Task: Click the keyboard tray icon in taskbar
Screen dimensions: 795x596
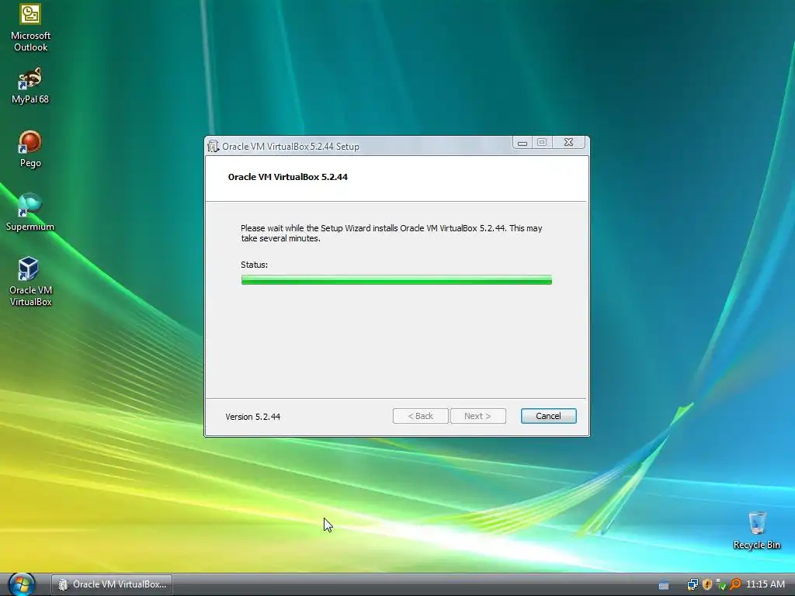Action: click(663, 585)
